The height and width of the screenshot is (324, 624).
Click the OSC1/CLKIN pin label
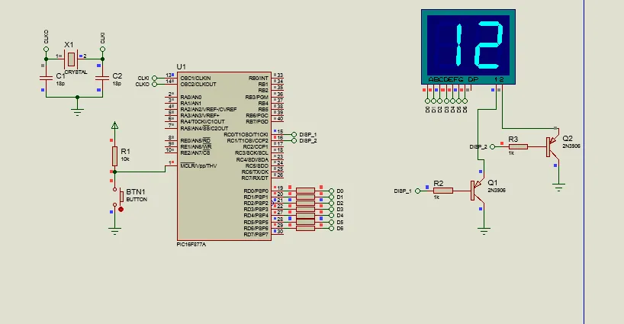pyautogui.click(x=195, y=79)
